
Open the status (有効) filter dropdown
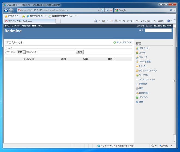(x=21, y=52)
